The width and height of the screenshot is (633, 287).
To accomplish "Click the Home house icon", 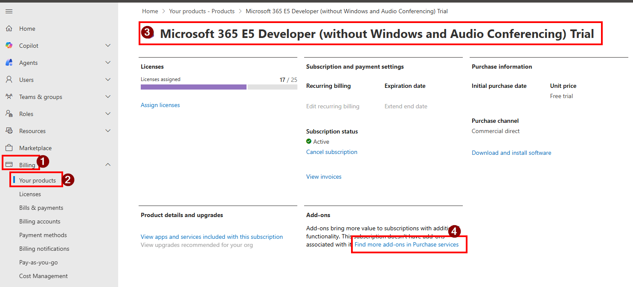I will [9, 29].
